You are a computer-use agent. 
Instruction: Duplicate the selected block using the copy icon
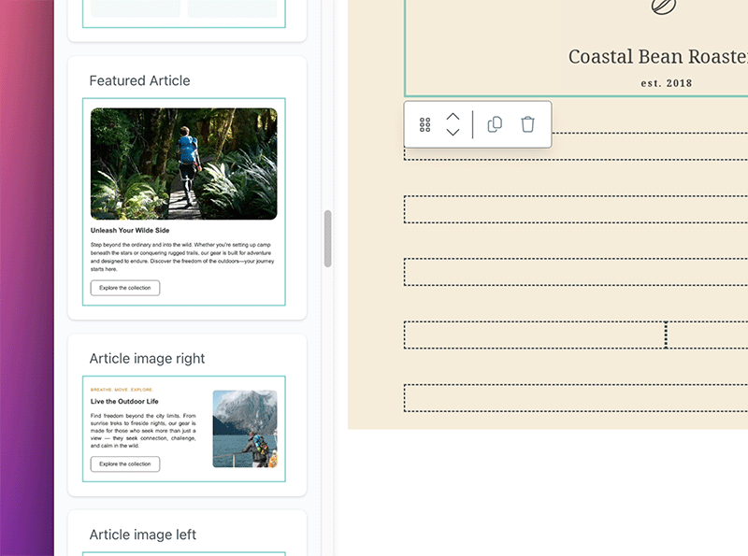pyautogui.click(x=495, y=124)
